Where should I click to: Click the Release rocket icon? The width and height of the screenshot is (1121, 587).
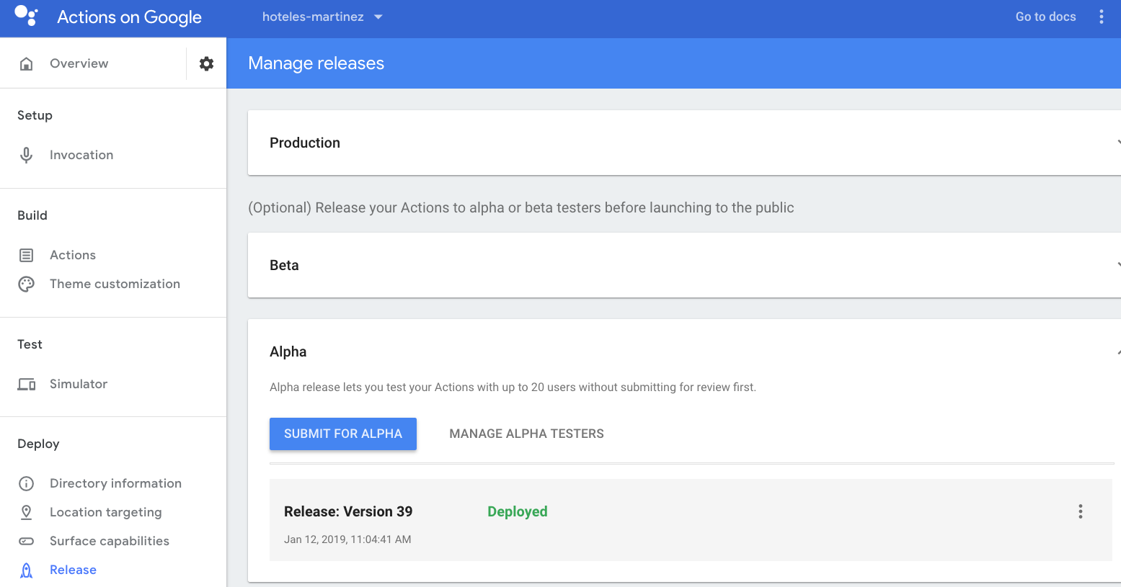tap(27, 570)
